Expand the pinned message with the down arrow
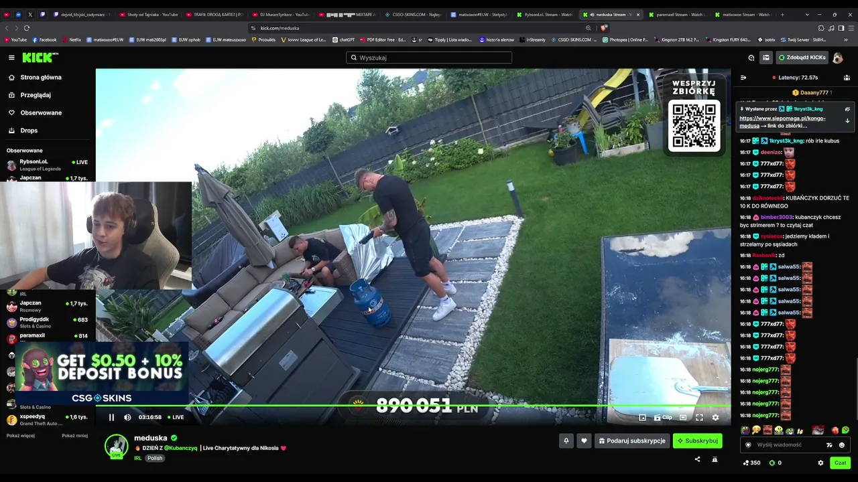The width and height of the screenshot is (858, 482). [847, 121]
